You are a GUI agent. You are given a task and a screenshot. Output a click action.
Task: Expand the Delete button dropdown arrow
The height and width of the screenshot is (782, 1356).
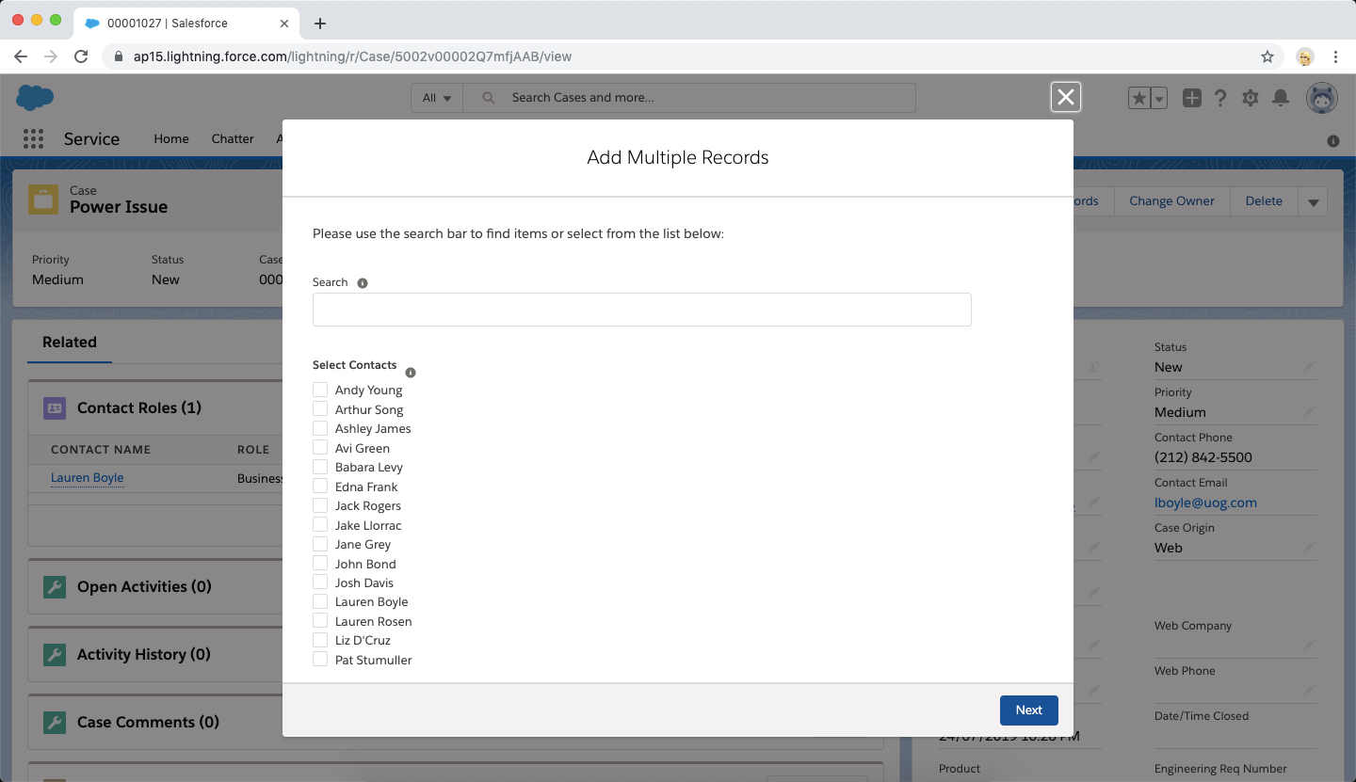click(1313, 200)
